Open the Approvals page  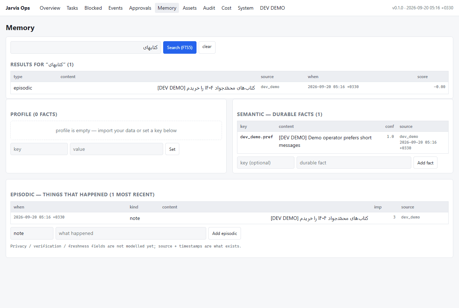(x=140, y=8)
